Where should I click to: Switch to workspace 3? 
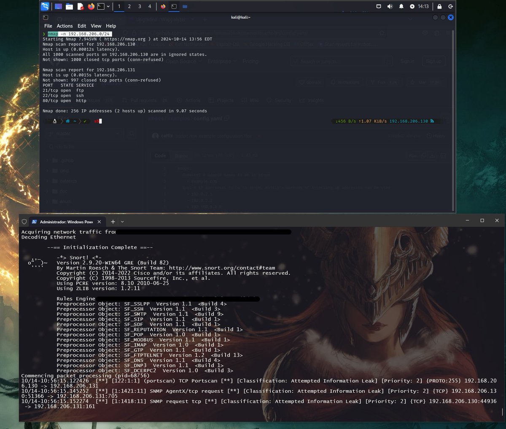point(140,6)
